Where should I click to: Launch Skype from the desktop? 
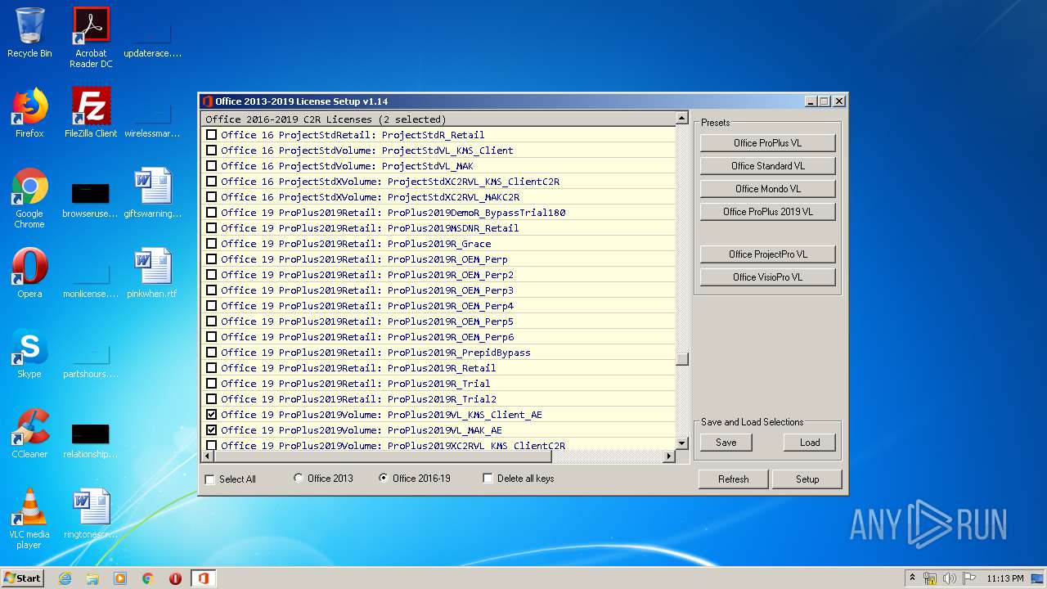29,353
